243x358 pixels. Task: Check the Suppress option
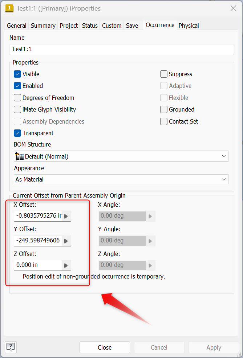164,74
